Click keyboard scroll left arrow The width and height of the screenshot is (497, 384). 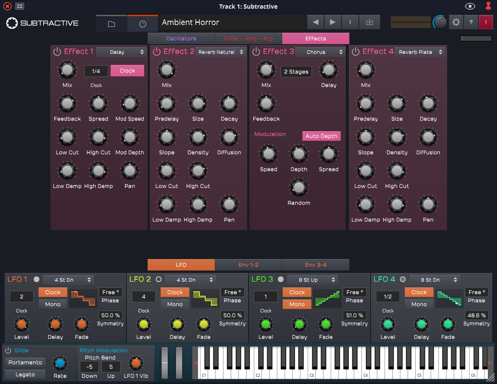[195, 363]
